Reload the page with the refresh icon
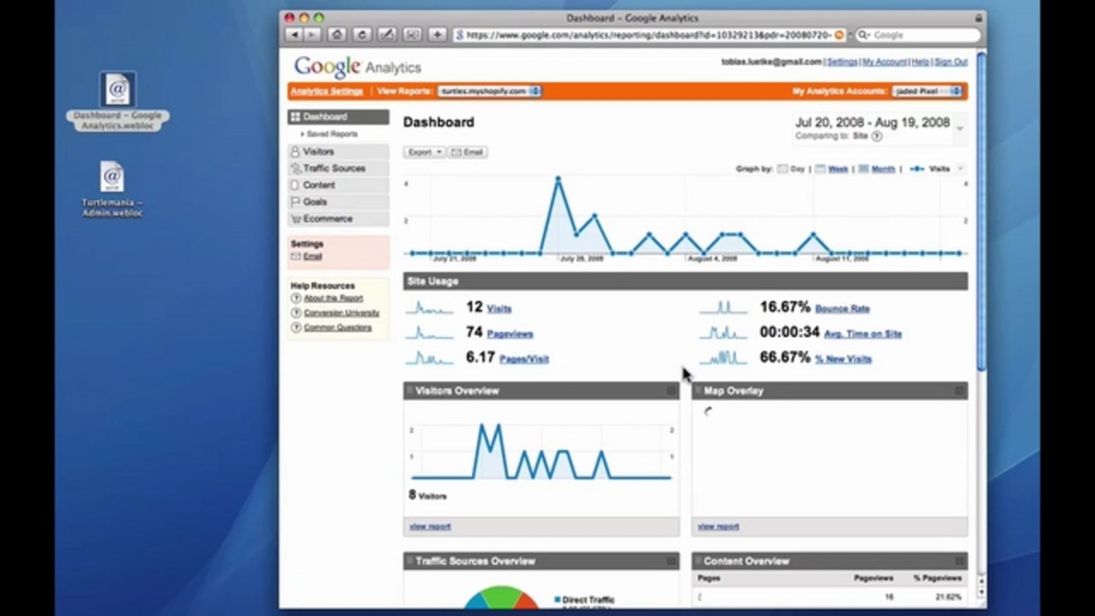 (362, 35)
